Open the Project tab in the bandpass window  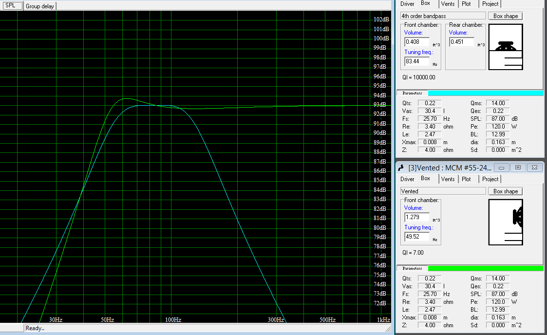pos(490,4)
